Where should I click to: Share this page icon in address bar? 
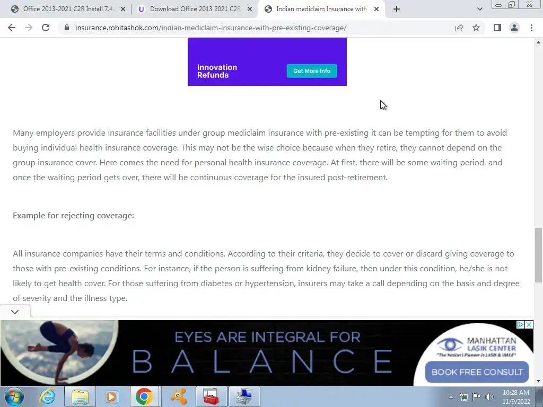click(459, 28)
